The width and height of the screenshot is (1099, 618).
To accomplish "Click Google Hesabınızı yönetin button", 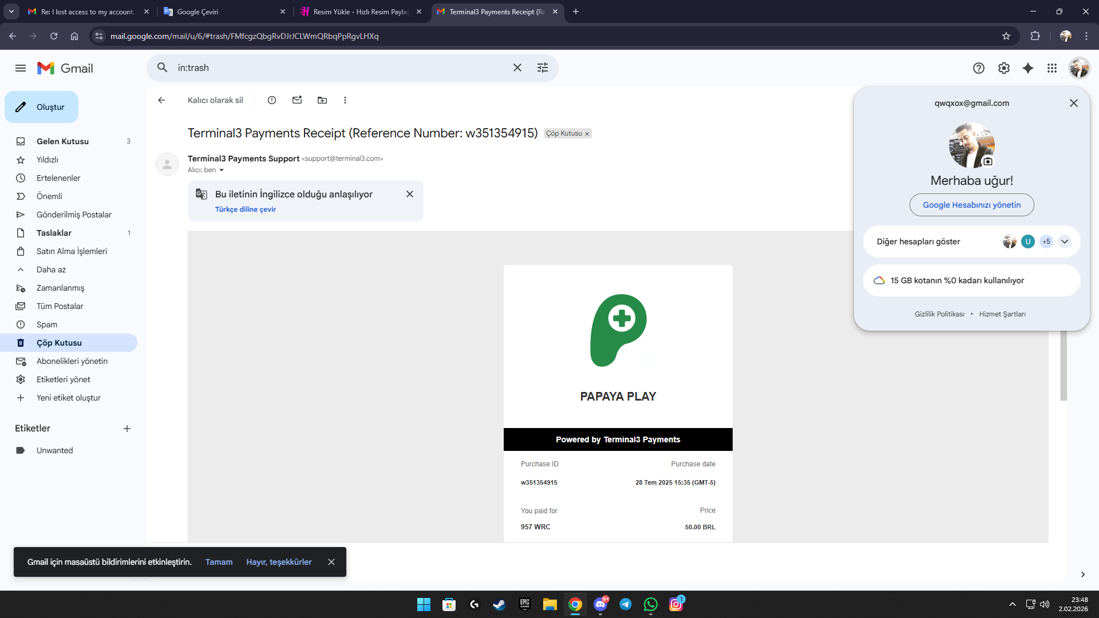I will [972, 205].
